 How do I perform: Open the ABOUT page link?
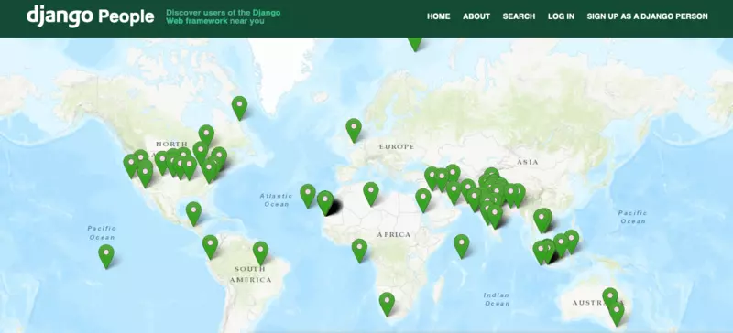(x=476, y=16)
